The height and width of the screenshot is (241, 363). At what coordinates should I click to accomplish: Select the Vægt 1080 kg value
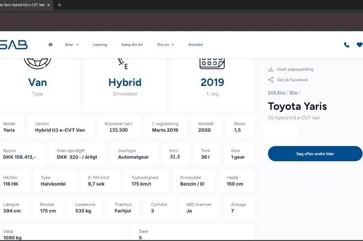click(x=12, y=237)
